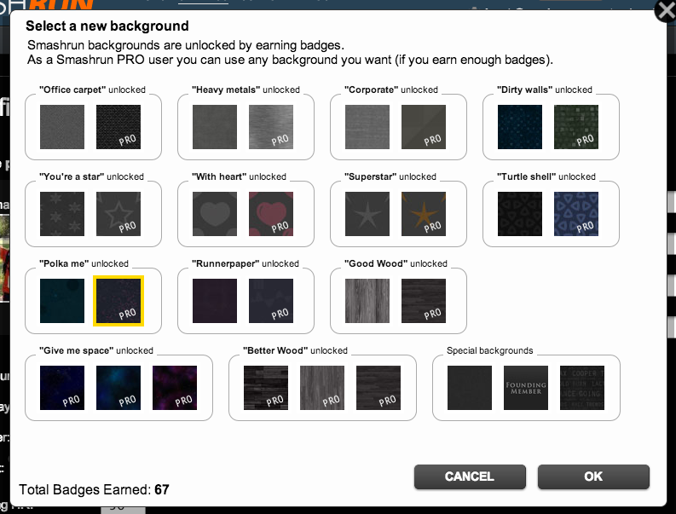Select the With heart gray heart swatch
This screenshot has height=514, width=676.
215,214
